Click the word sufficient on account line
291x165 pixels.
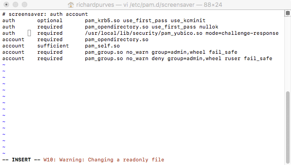[53, 46]
